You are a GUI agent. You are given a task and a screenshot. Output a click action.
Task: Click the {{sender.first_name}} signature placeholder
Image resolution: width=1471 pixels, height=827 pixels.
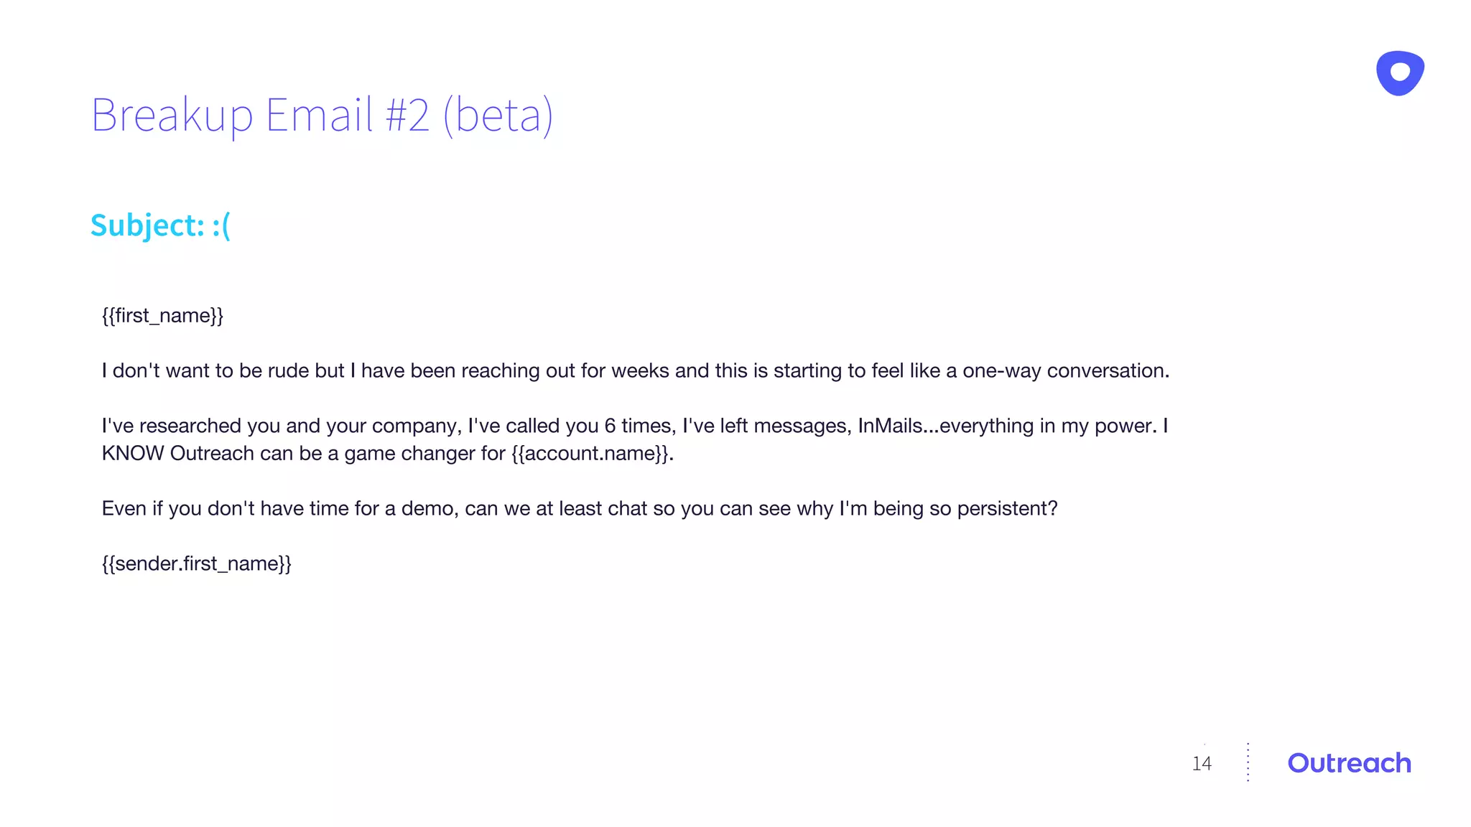coord(196,564)
